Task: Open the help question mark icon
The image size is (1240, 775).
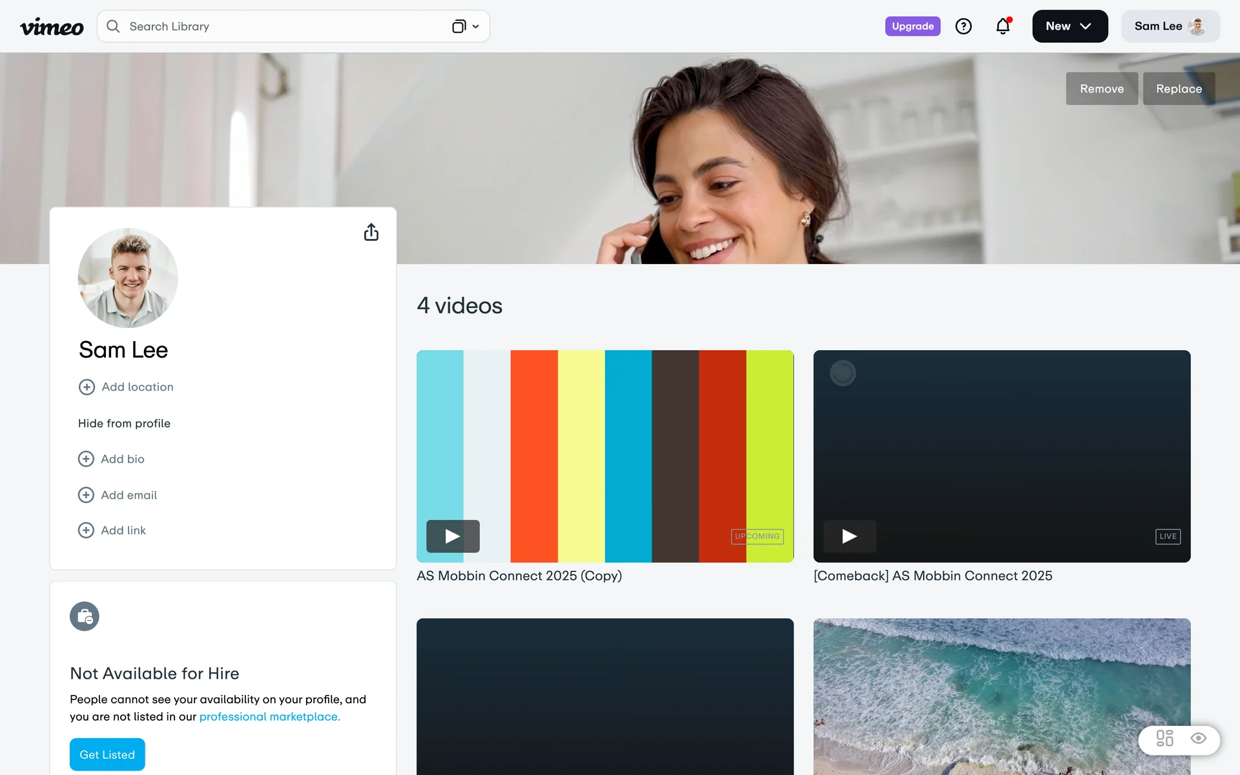Action: [x=963, y=26]
